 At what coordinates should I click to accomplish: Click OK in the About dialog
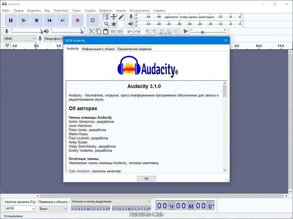click(146, 179)
